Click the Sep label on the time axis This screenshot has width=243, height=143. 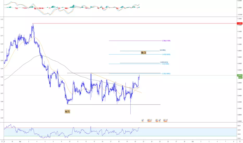coord(20,141)
